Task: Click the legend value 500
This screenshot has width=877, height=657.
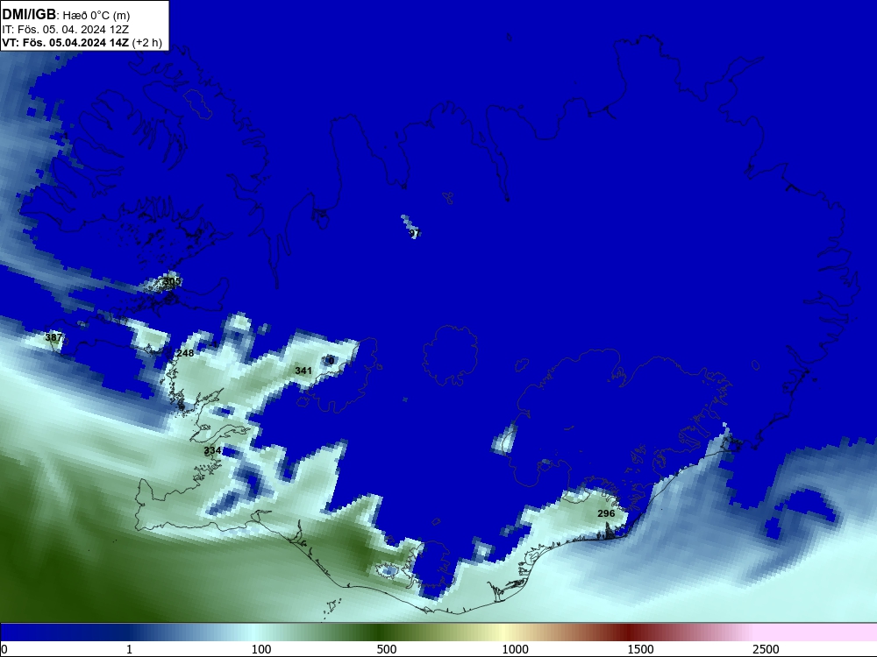Action: click(x=387, y=649)
